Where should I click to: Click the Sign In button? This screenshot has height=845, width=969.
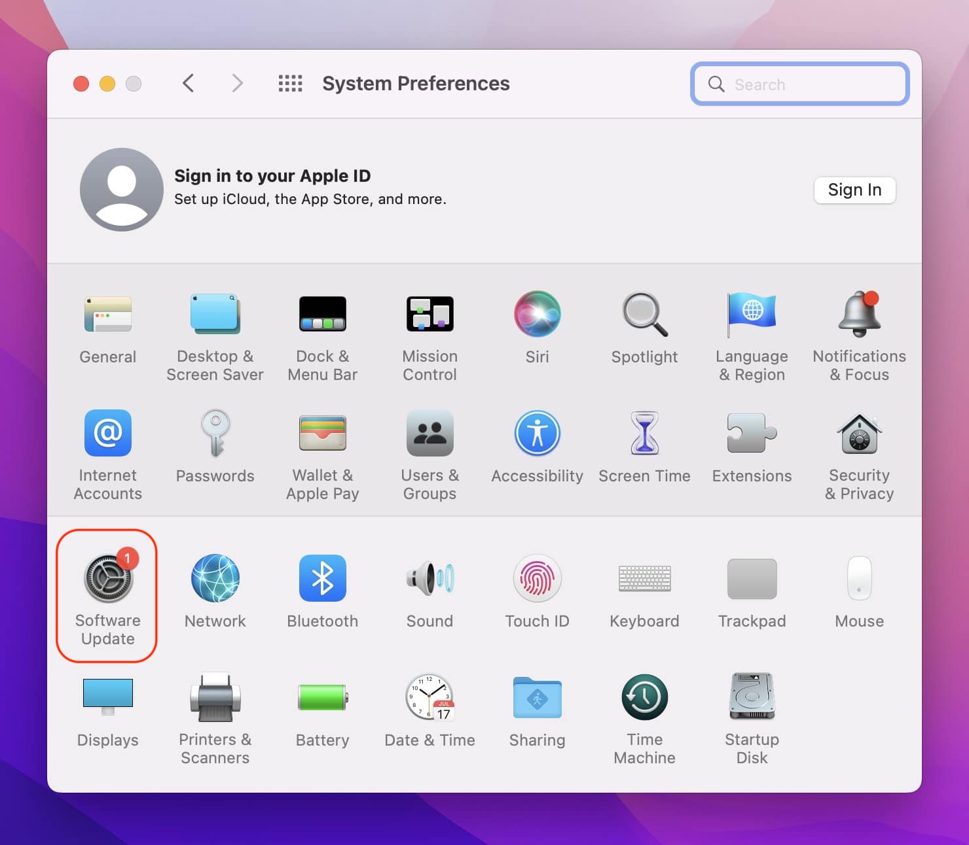854,190
